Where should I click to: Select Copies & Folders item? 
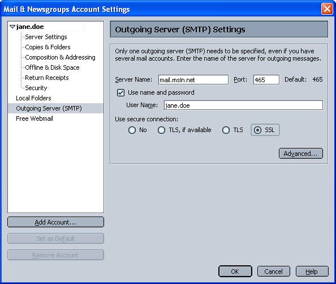48,47
